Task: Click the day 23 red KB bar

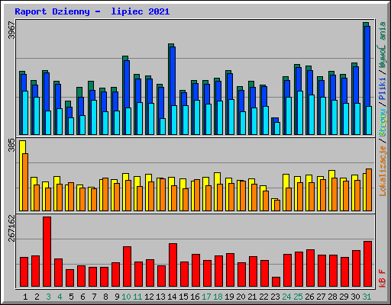Action: [276, 281]
